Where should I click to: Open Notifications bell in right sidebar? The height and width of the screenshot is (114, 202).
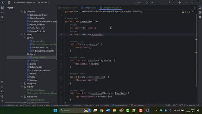pos(200,8)
